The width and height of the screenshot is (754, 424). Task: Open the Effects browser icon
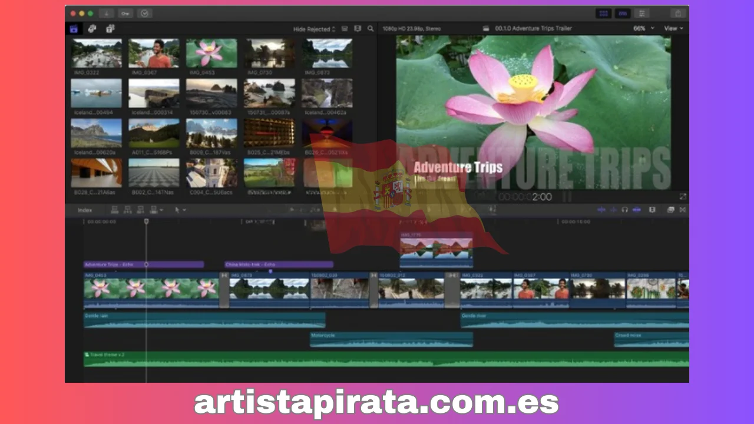coord(670,210)
